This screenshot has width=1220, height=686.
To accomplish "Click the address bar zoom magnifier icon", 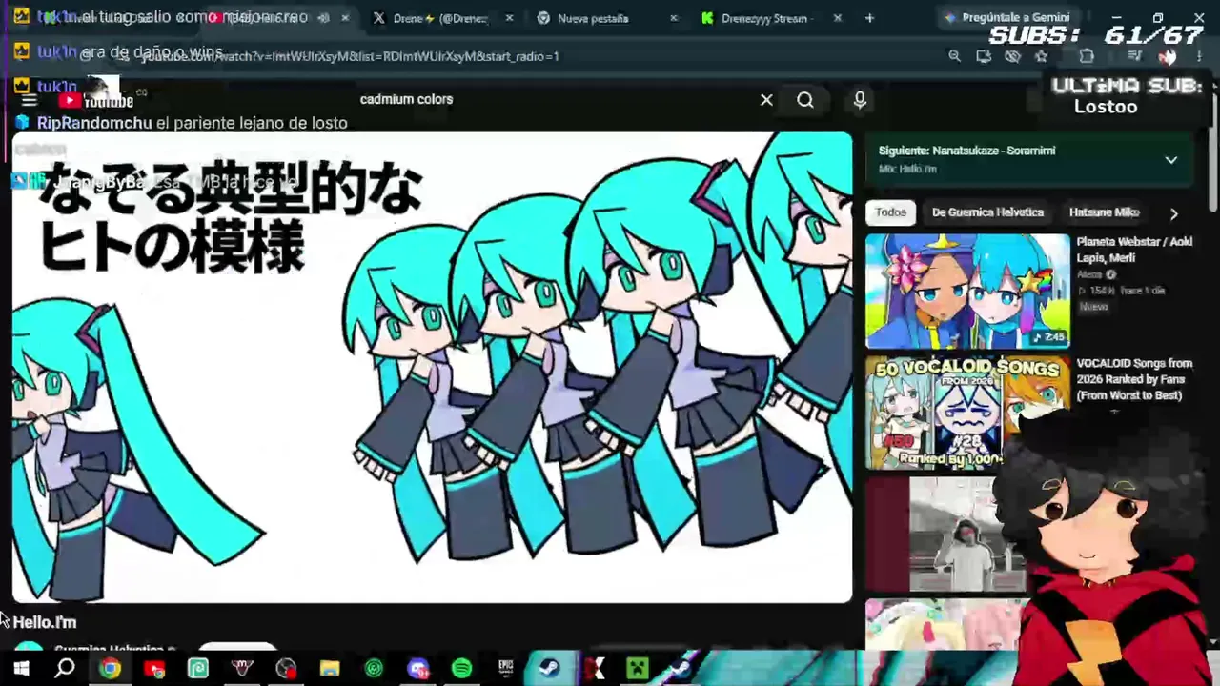I will pyautogui.click(x=954, y=56).
